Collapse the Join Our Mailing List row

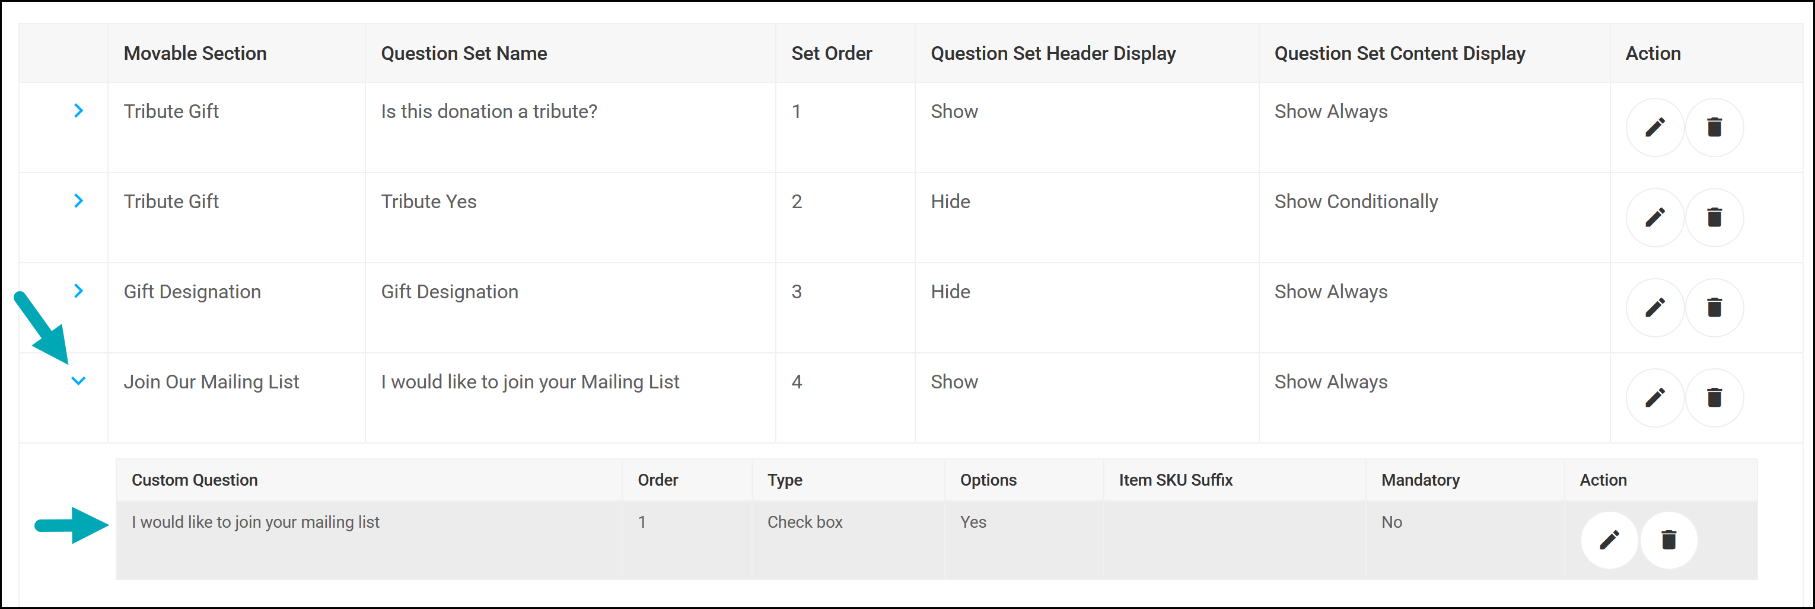(78, 381)
